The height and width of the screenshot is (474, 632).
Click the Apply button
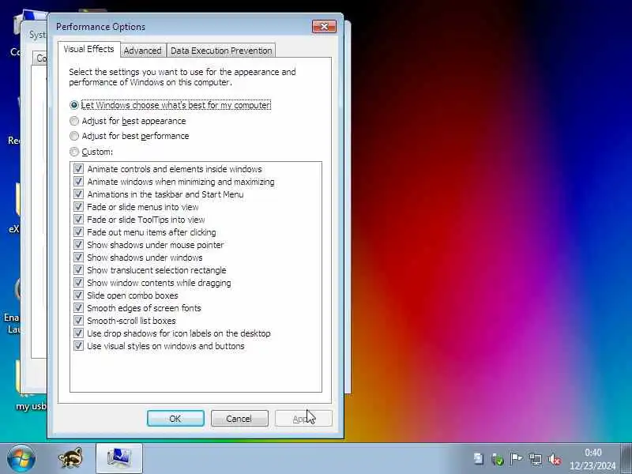(x=303, y=419)
